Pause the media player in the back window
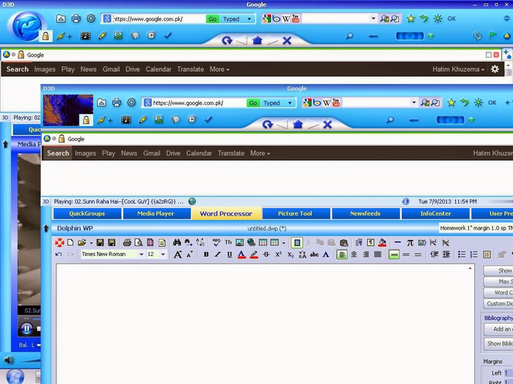513x384 pixels. click(26, 328)
